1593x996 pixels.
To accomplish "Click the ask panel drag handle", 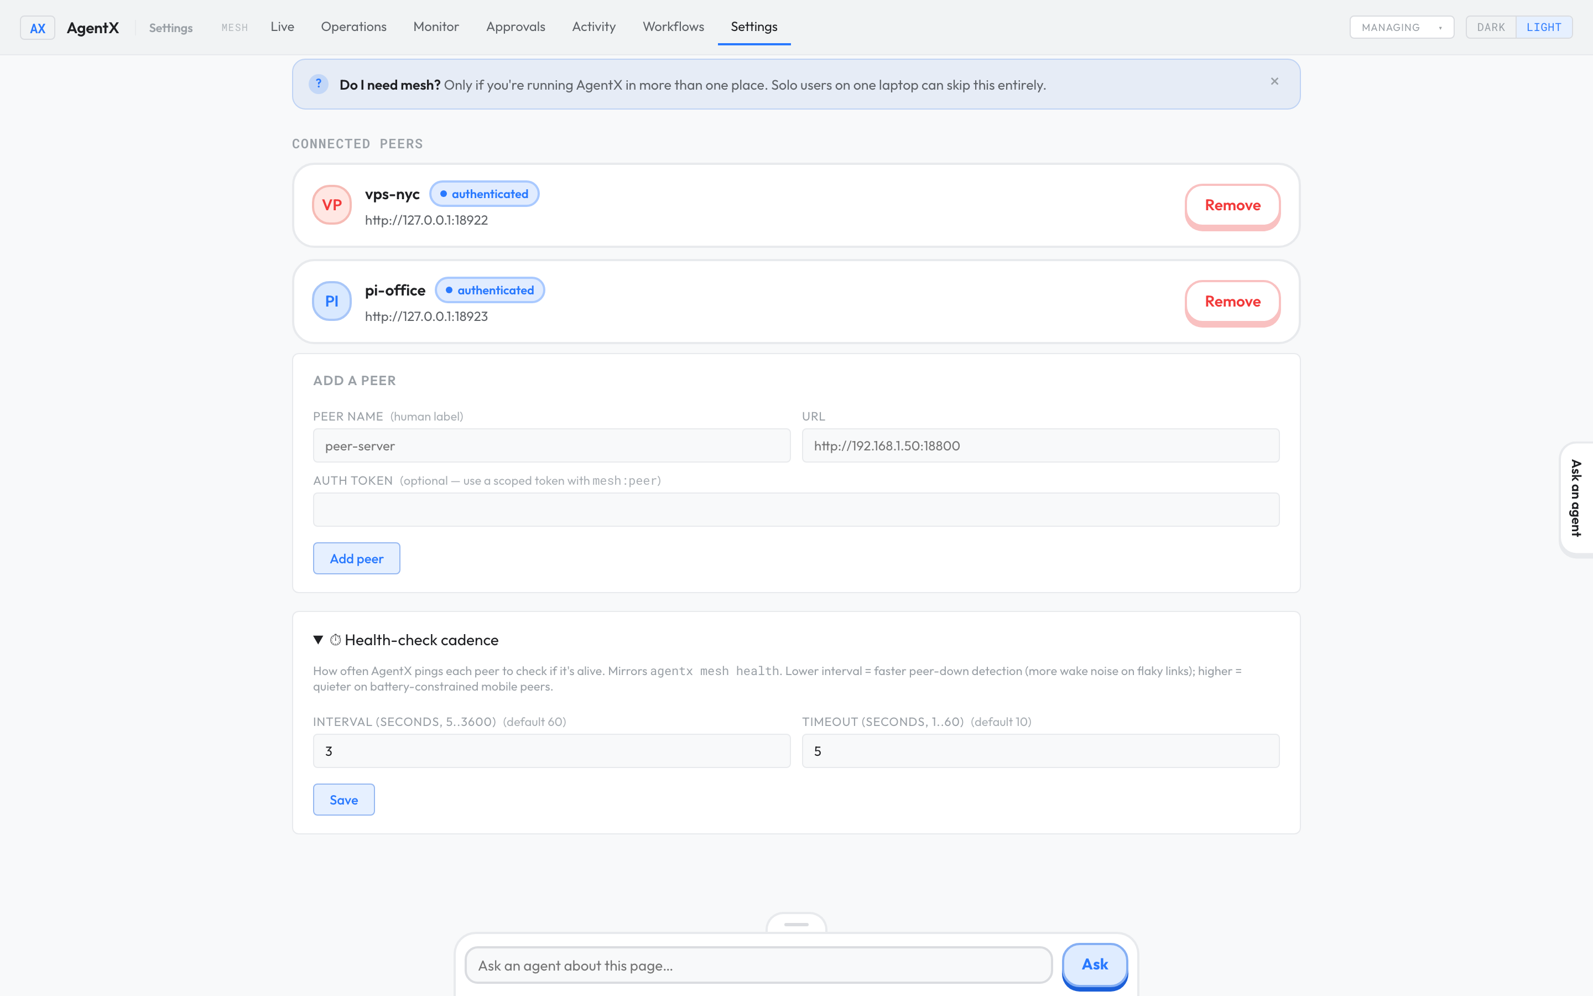I will point(796,924).
